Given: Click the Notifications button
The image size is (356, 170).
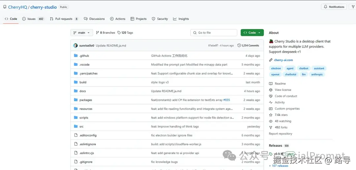Looking at the screenshot, I should [334, 7].
